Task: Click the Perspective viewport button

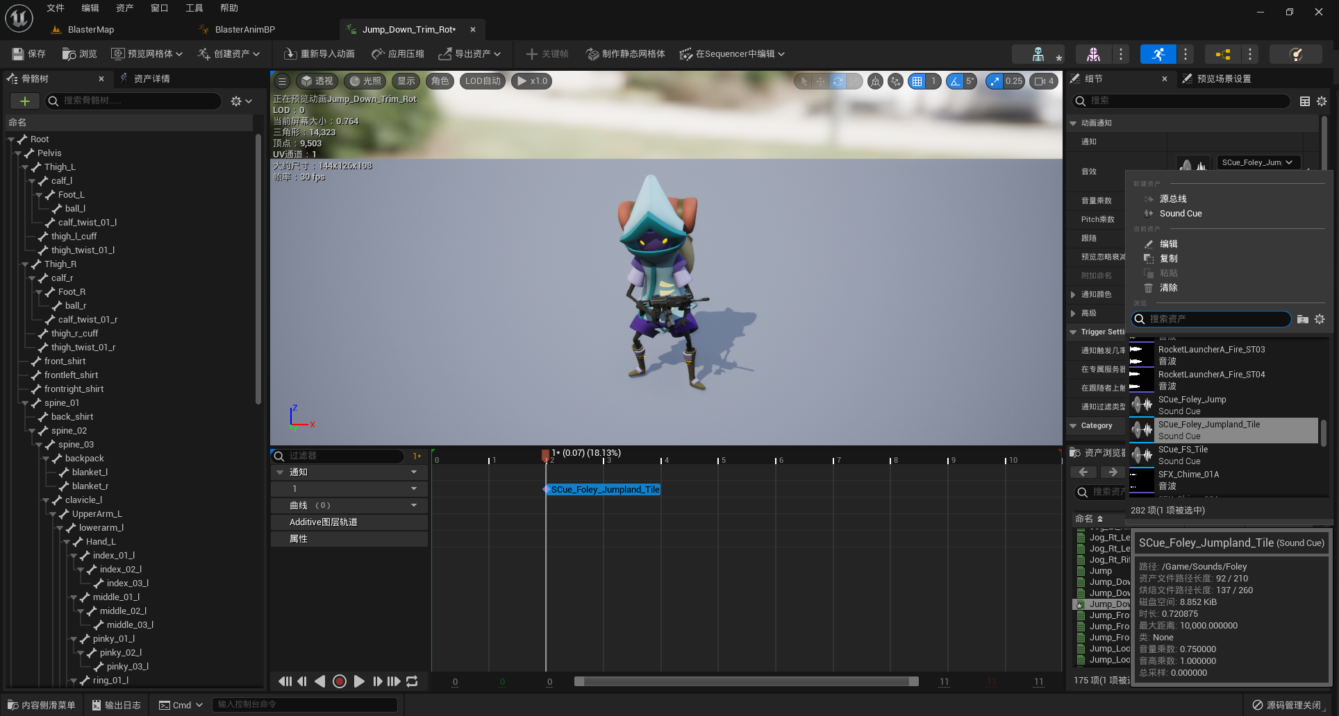Action: [x=317, y=81]
